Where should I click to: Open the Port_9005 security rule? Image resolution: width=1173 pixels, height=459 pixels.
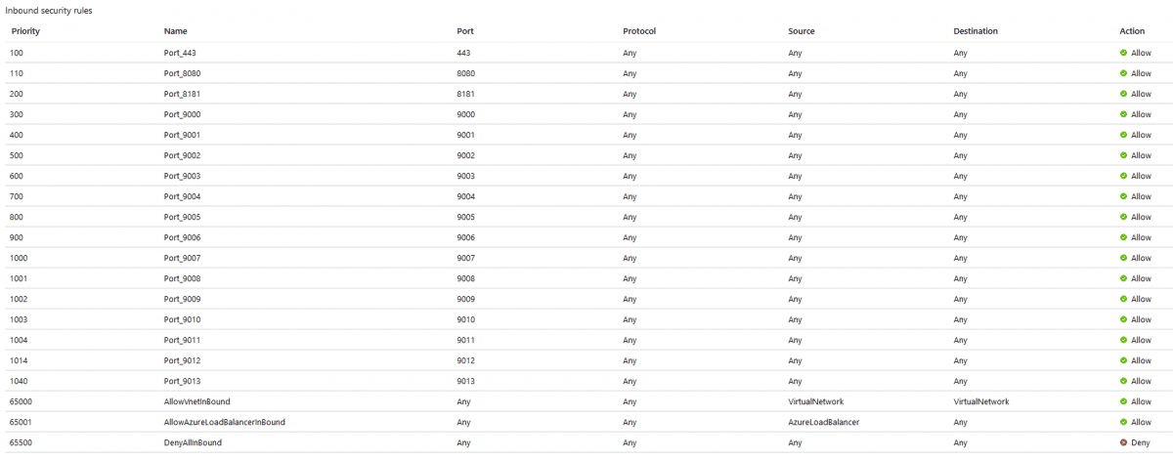(x=183, y=217)
